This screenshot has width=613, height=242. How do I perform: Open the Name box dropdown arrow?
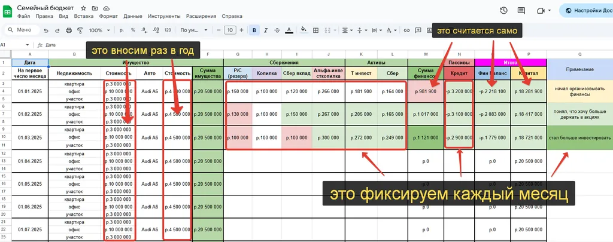[x=28, y=45]
